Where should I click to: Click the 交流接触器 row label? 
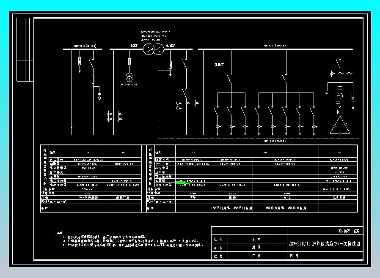(163, 176)
